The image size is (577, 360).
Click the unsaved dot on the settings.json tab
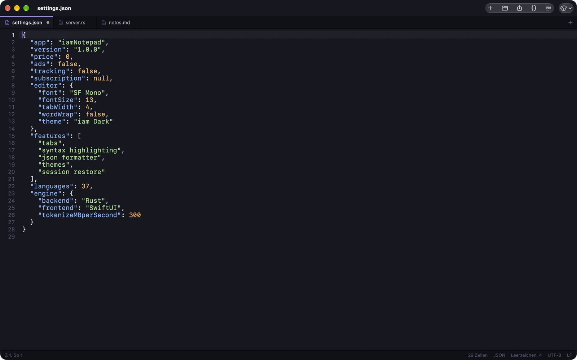tap(48, 22)
